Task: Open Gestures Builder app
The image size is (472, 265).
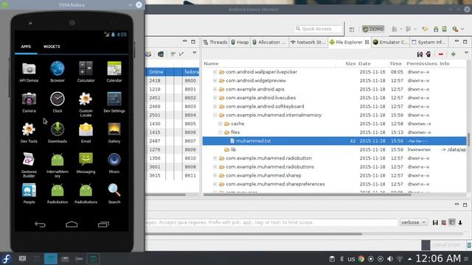Action: [x=29, y=165]
